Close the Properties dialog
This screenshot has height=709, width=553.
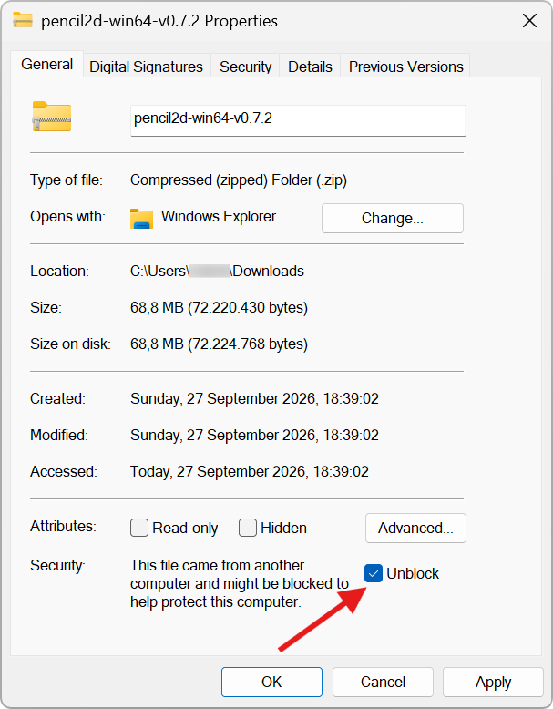[529, 21]
